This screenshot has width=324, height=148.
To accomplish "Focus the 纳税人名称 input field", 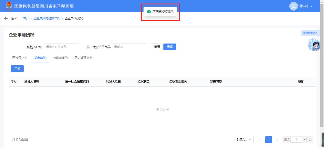I will tap(62, 47).
